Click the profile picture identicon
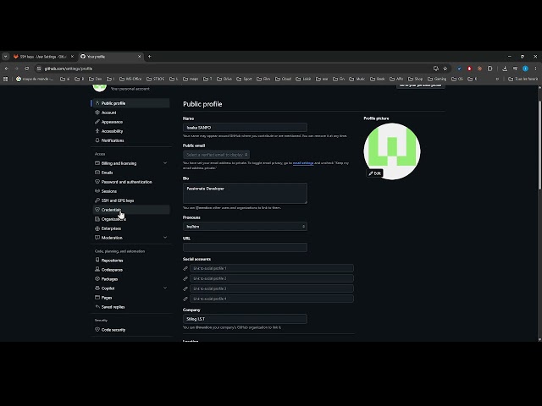 [391, 151]
